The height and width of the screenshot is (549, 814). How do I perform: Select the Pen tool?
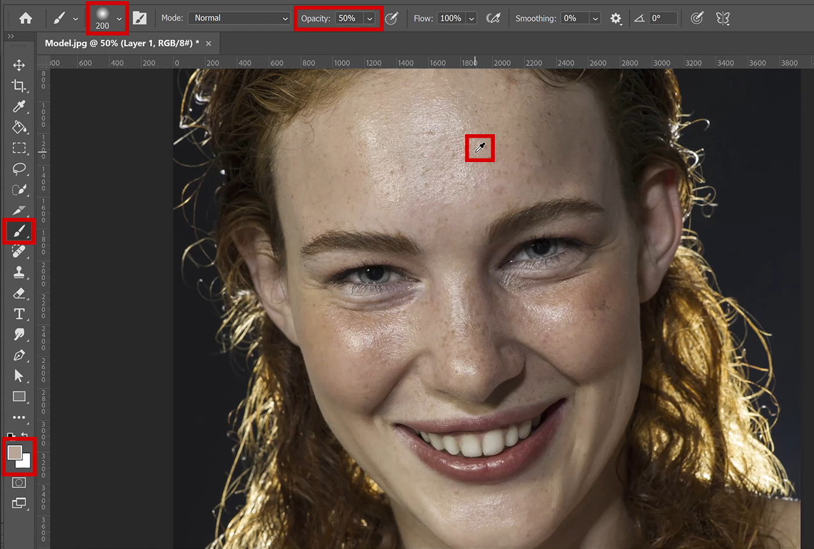(x=19, y=355)
